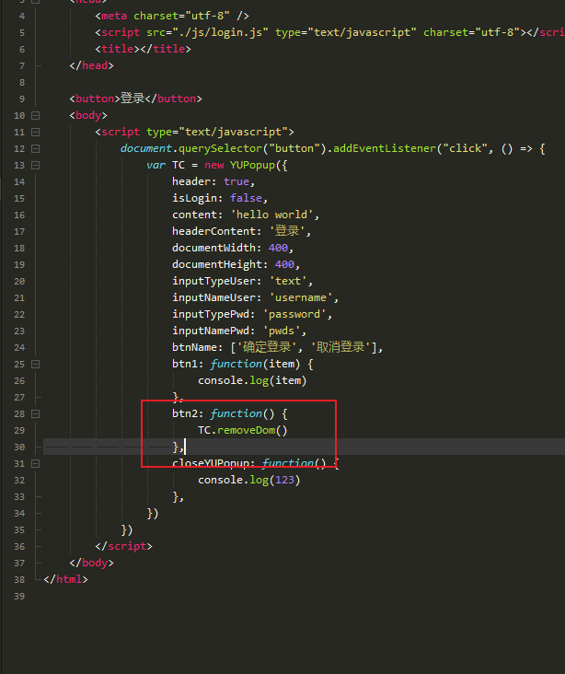
Task: Click line number 9 in gutter
Action: tap(22, 99)
